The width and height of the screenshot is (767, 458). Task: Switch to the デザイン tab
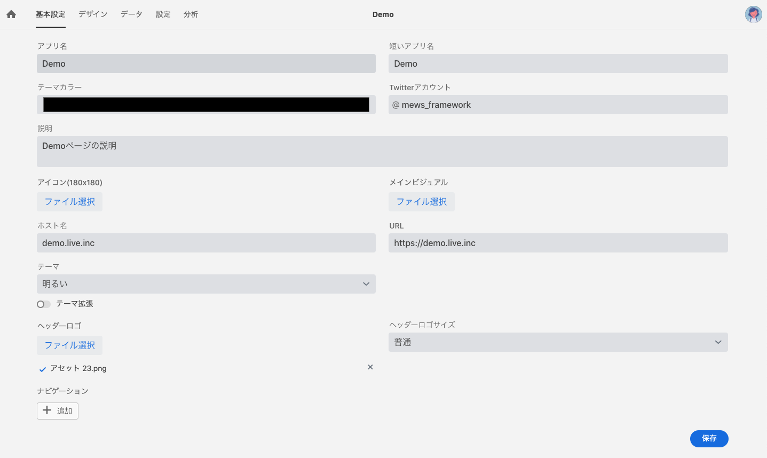pos(93,14)
